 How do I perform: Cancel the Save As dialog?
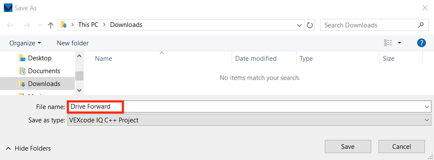pyautogui.click(x=402, y=146)
